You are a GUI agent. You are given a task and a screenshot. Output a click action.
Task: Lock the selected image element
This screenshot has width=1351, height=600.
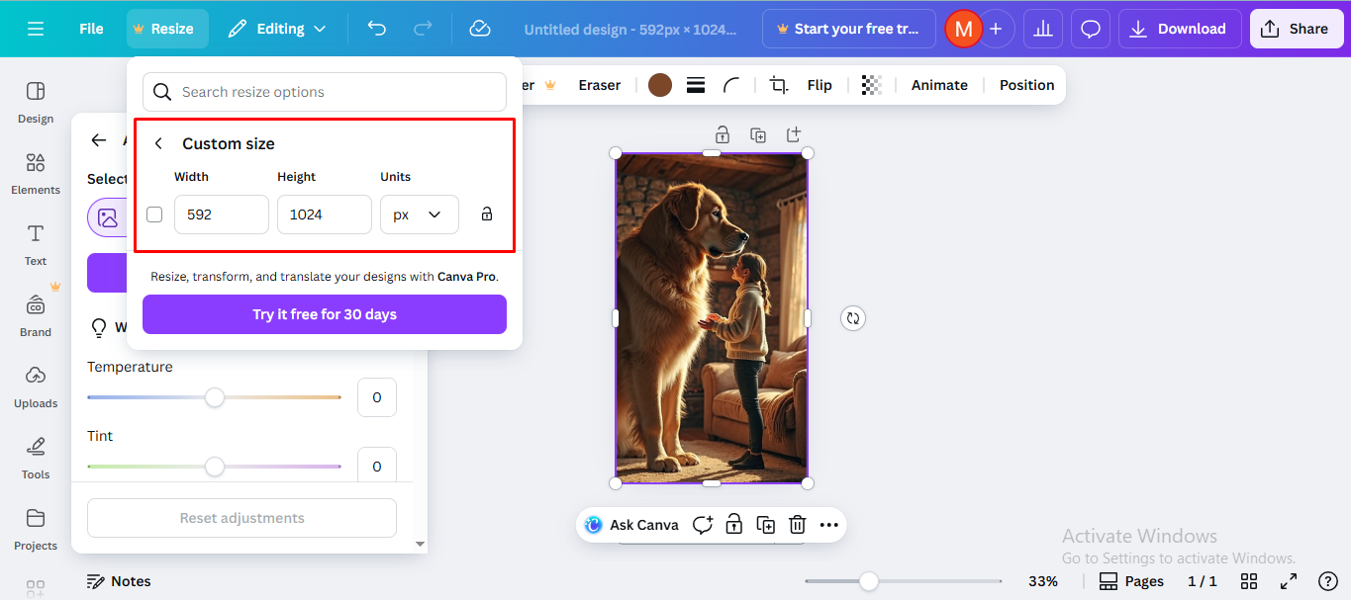click(733, 524)
